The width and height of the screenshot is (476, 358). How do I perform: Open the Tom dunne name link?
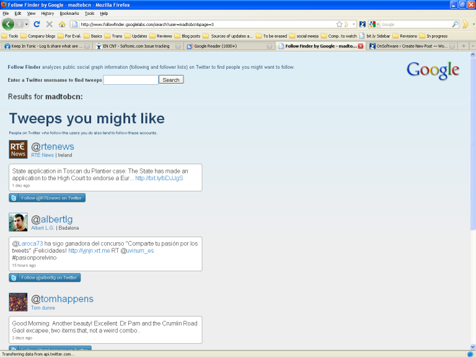(x=43, y=308)
